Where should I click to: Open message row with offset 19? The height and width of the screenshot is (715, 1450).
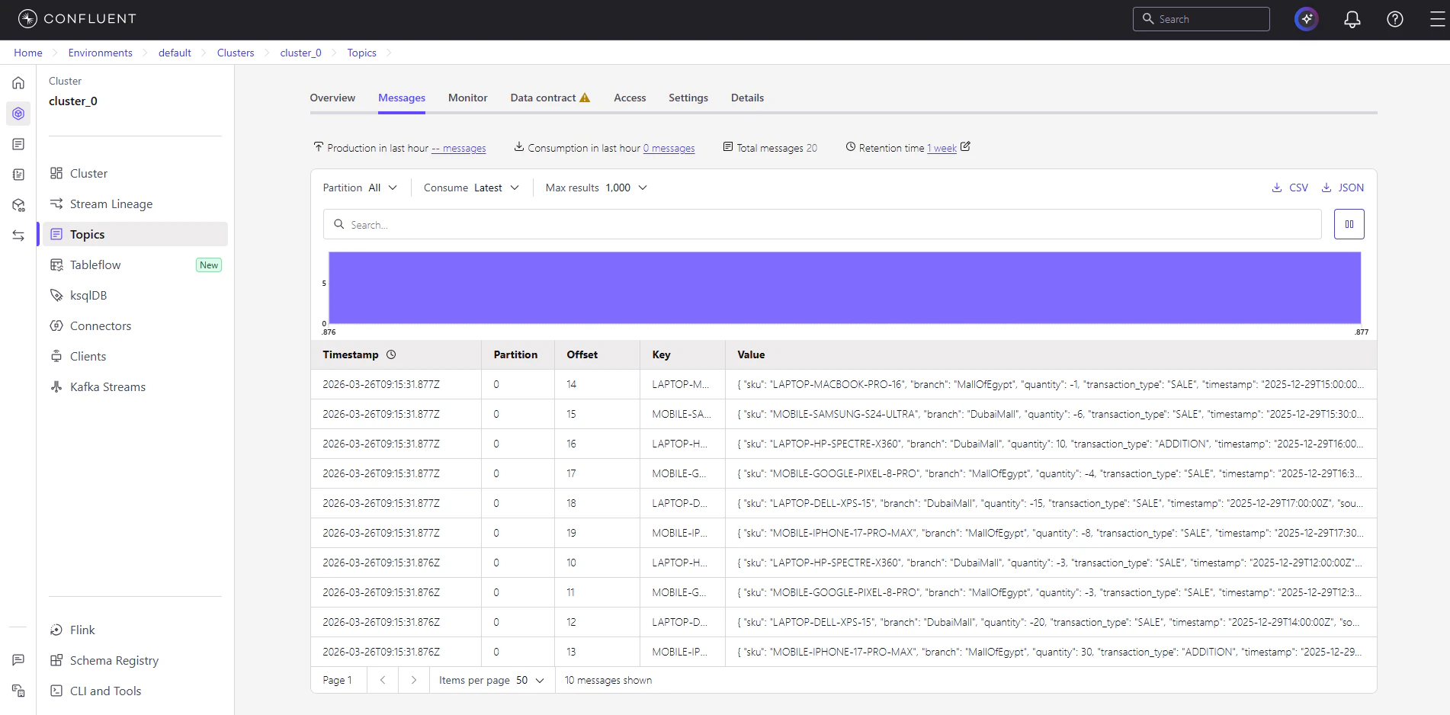[843, 533]
